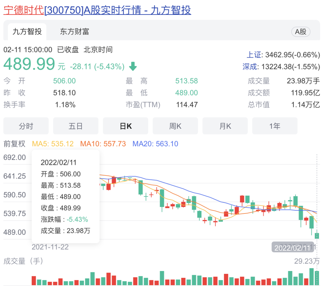The width and height of the screenshot is (332, 292).
Task: Show the 1年 chart range
Action: [275, 126]
